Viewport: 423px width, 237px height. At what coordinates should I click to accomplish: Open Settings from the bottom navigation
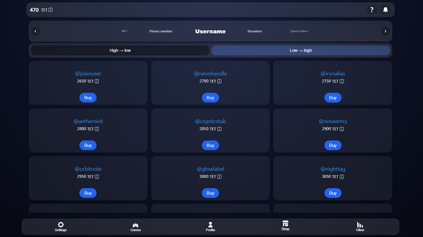pos(61,227)
